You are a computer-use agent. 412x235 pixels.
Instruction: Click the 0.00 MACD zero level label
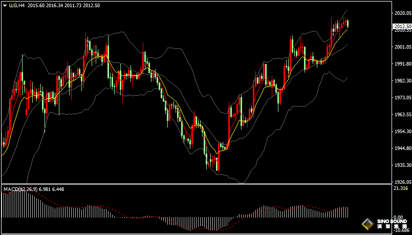[x=398, y=218]
